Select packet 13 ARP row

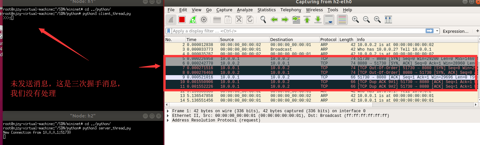click(x=321, y=96)
